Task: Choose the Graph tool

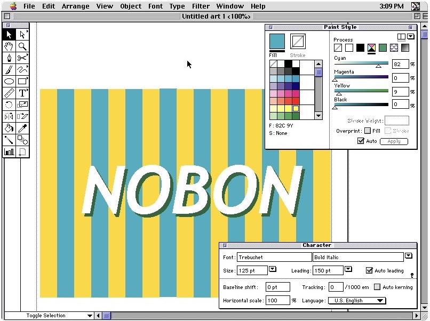Action: 9,151
